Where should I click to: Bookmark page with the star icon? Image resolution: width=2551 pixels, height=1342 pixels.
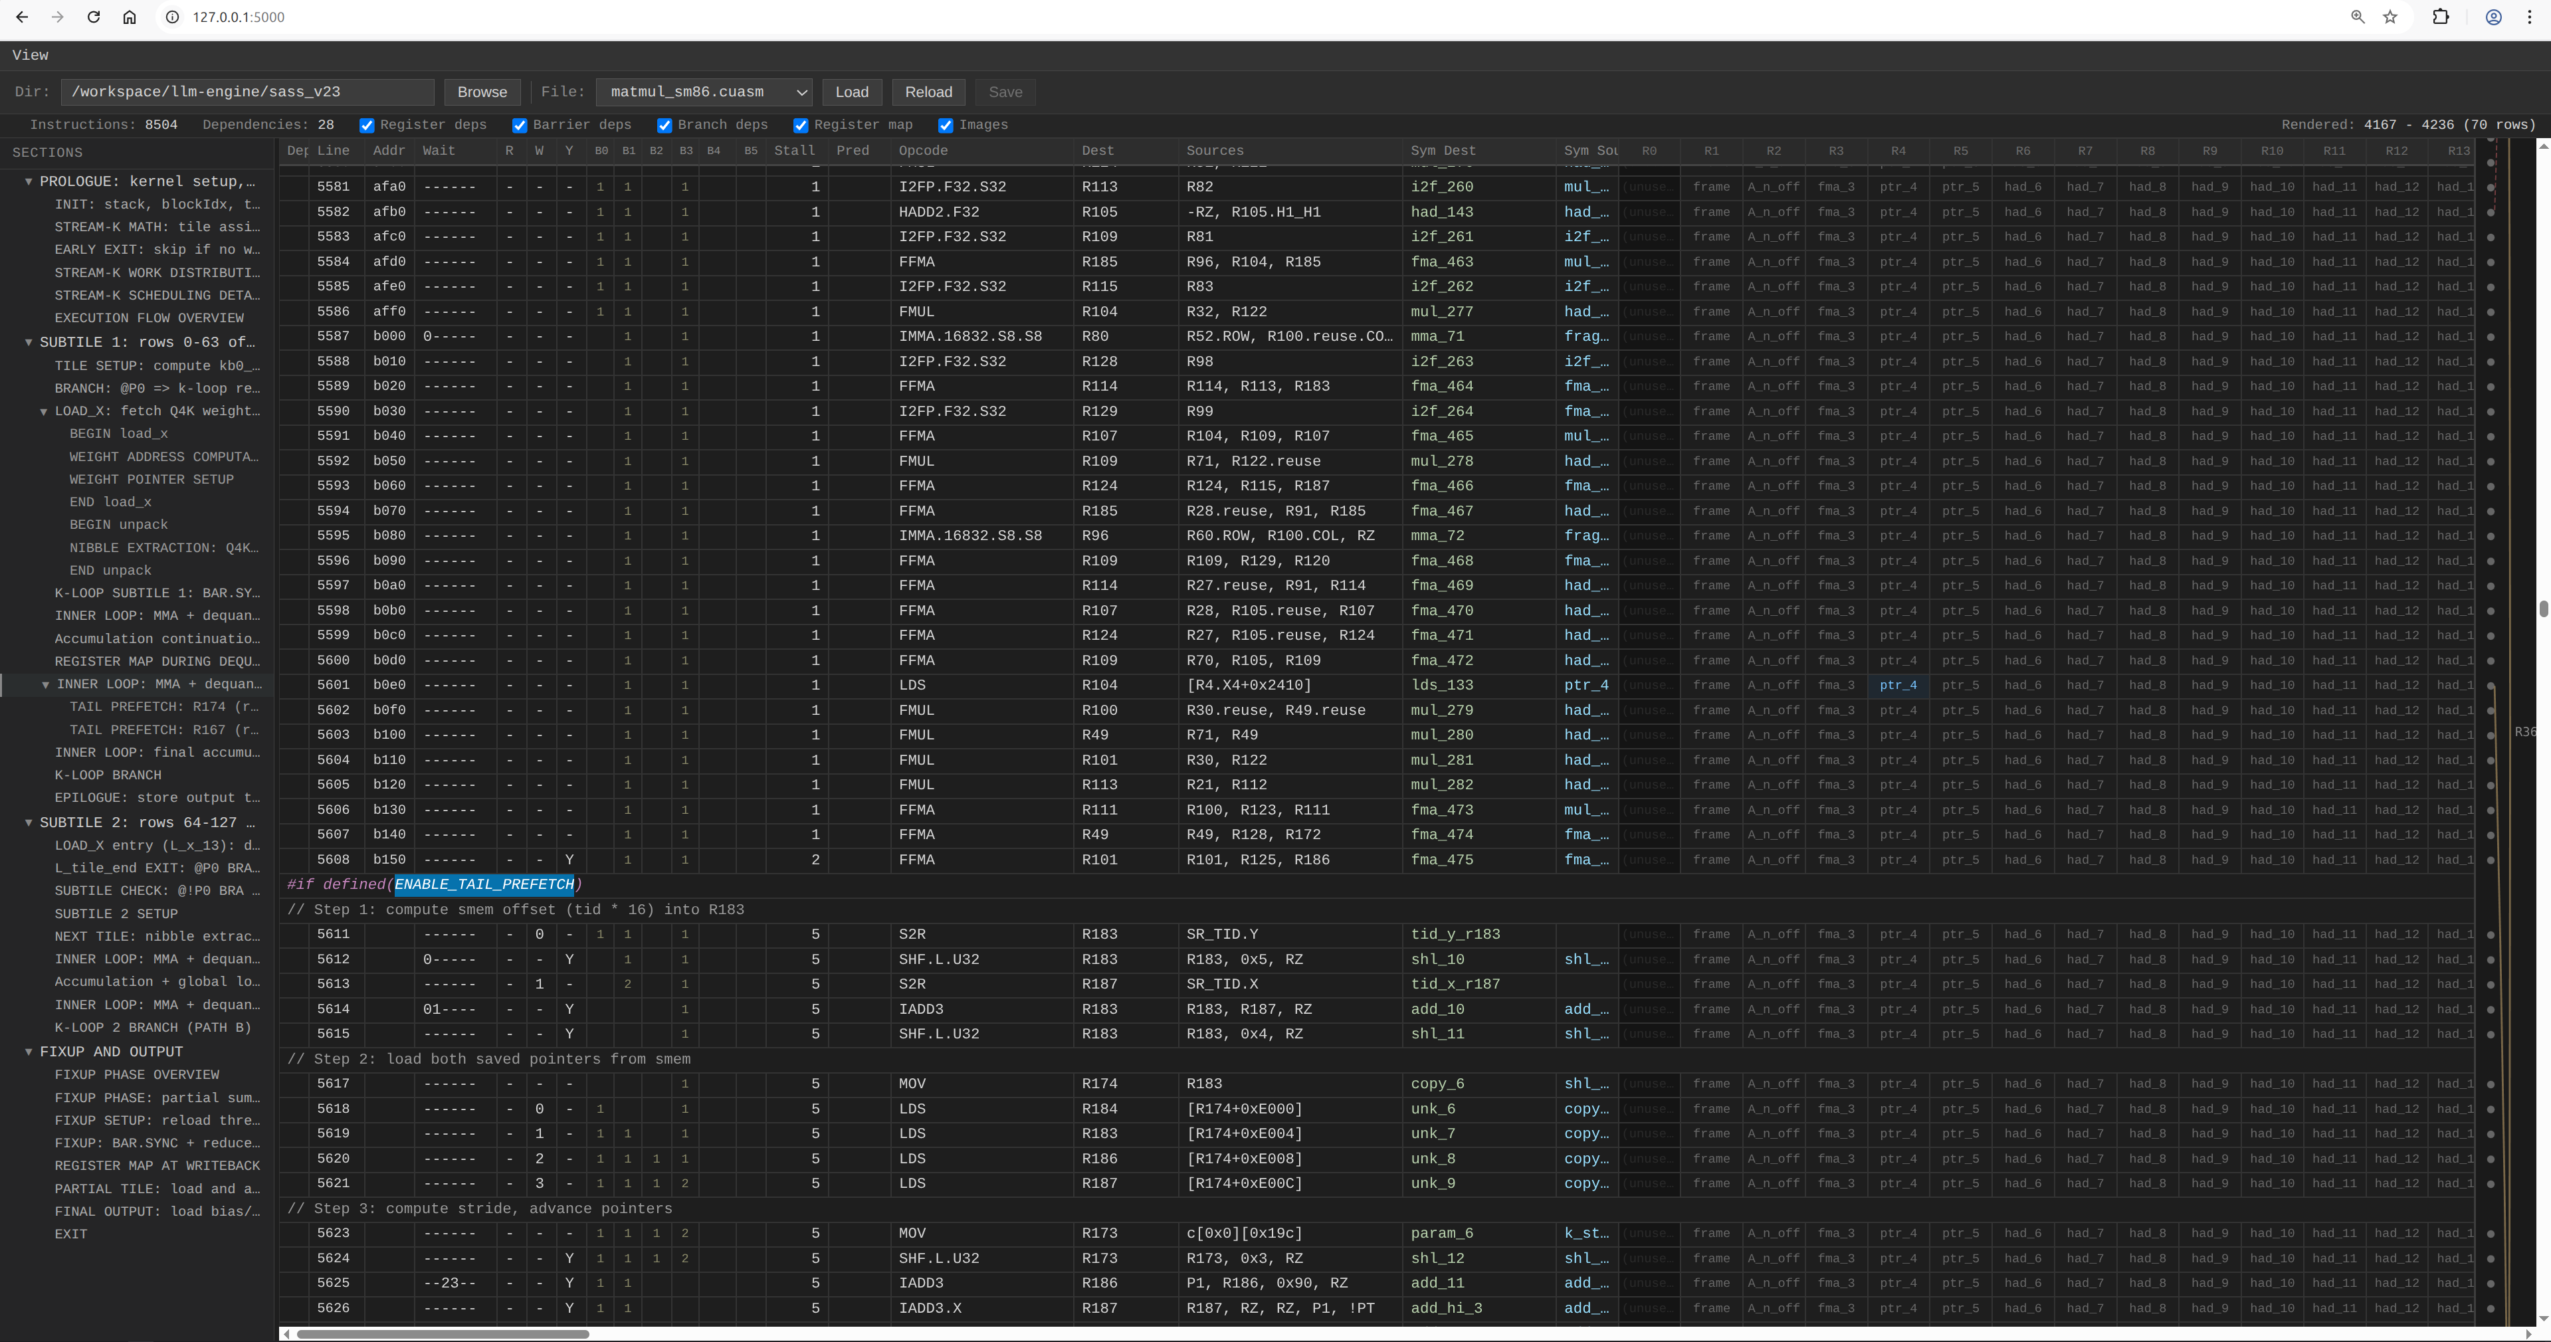click(x=2391, y=17)
